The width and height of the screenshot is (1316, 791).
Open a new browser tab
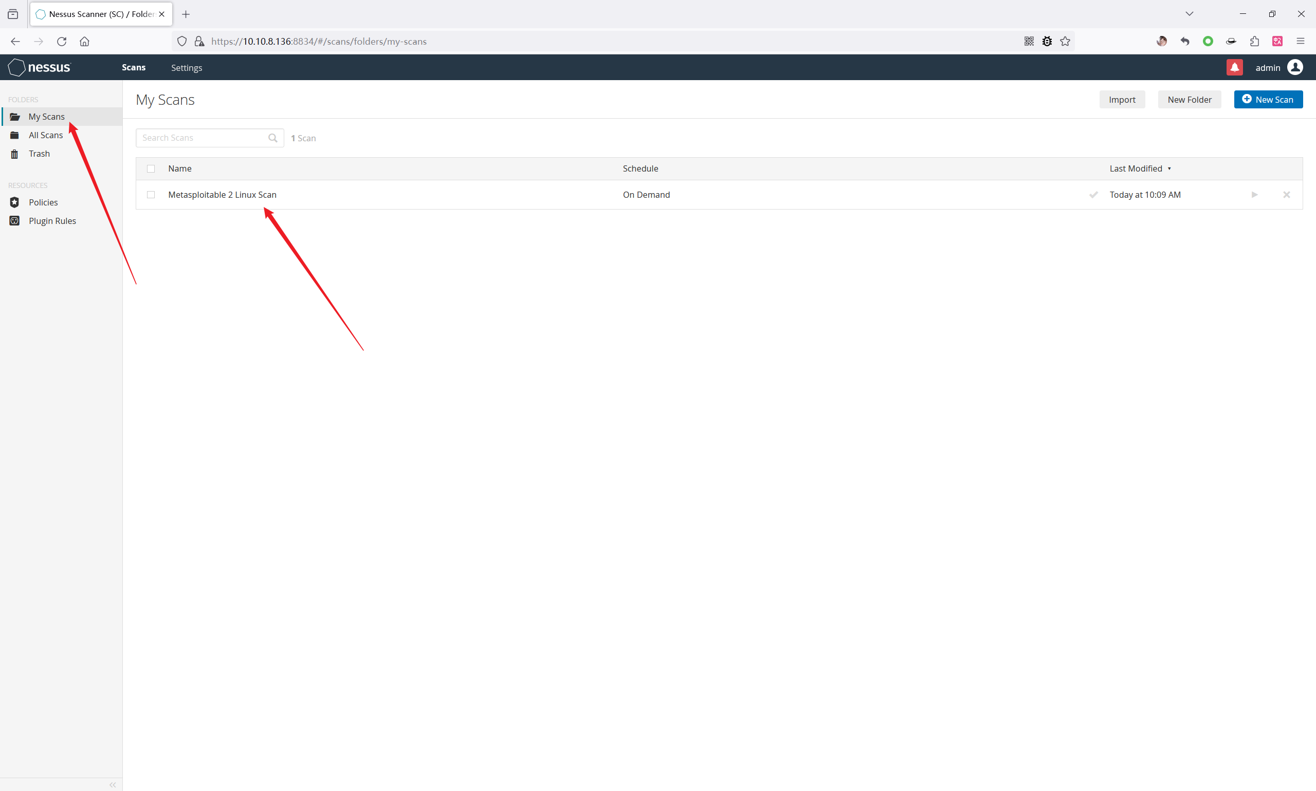(x=186, y=14)
